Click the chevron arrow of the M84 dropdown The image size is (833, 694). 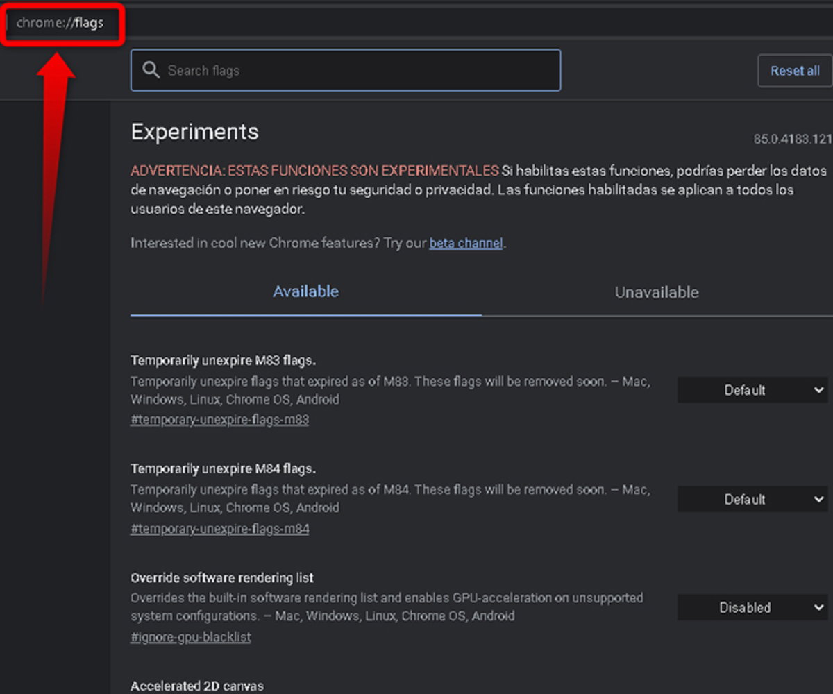[818, 499]
